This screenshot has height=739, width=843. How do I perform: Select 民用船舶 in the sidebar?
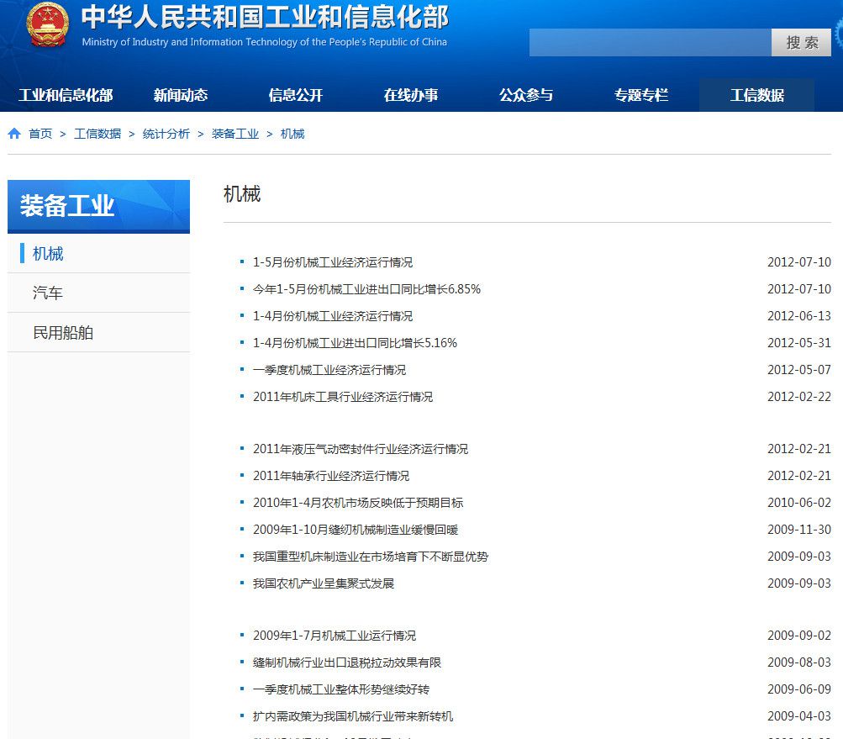tap(63, 333)
